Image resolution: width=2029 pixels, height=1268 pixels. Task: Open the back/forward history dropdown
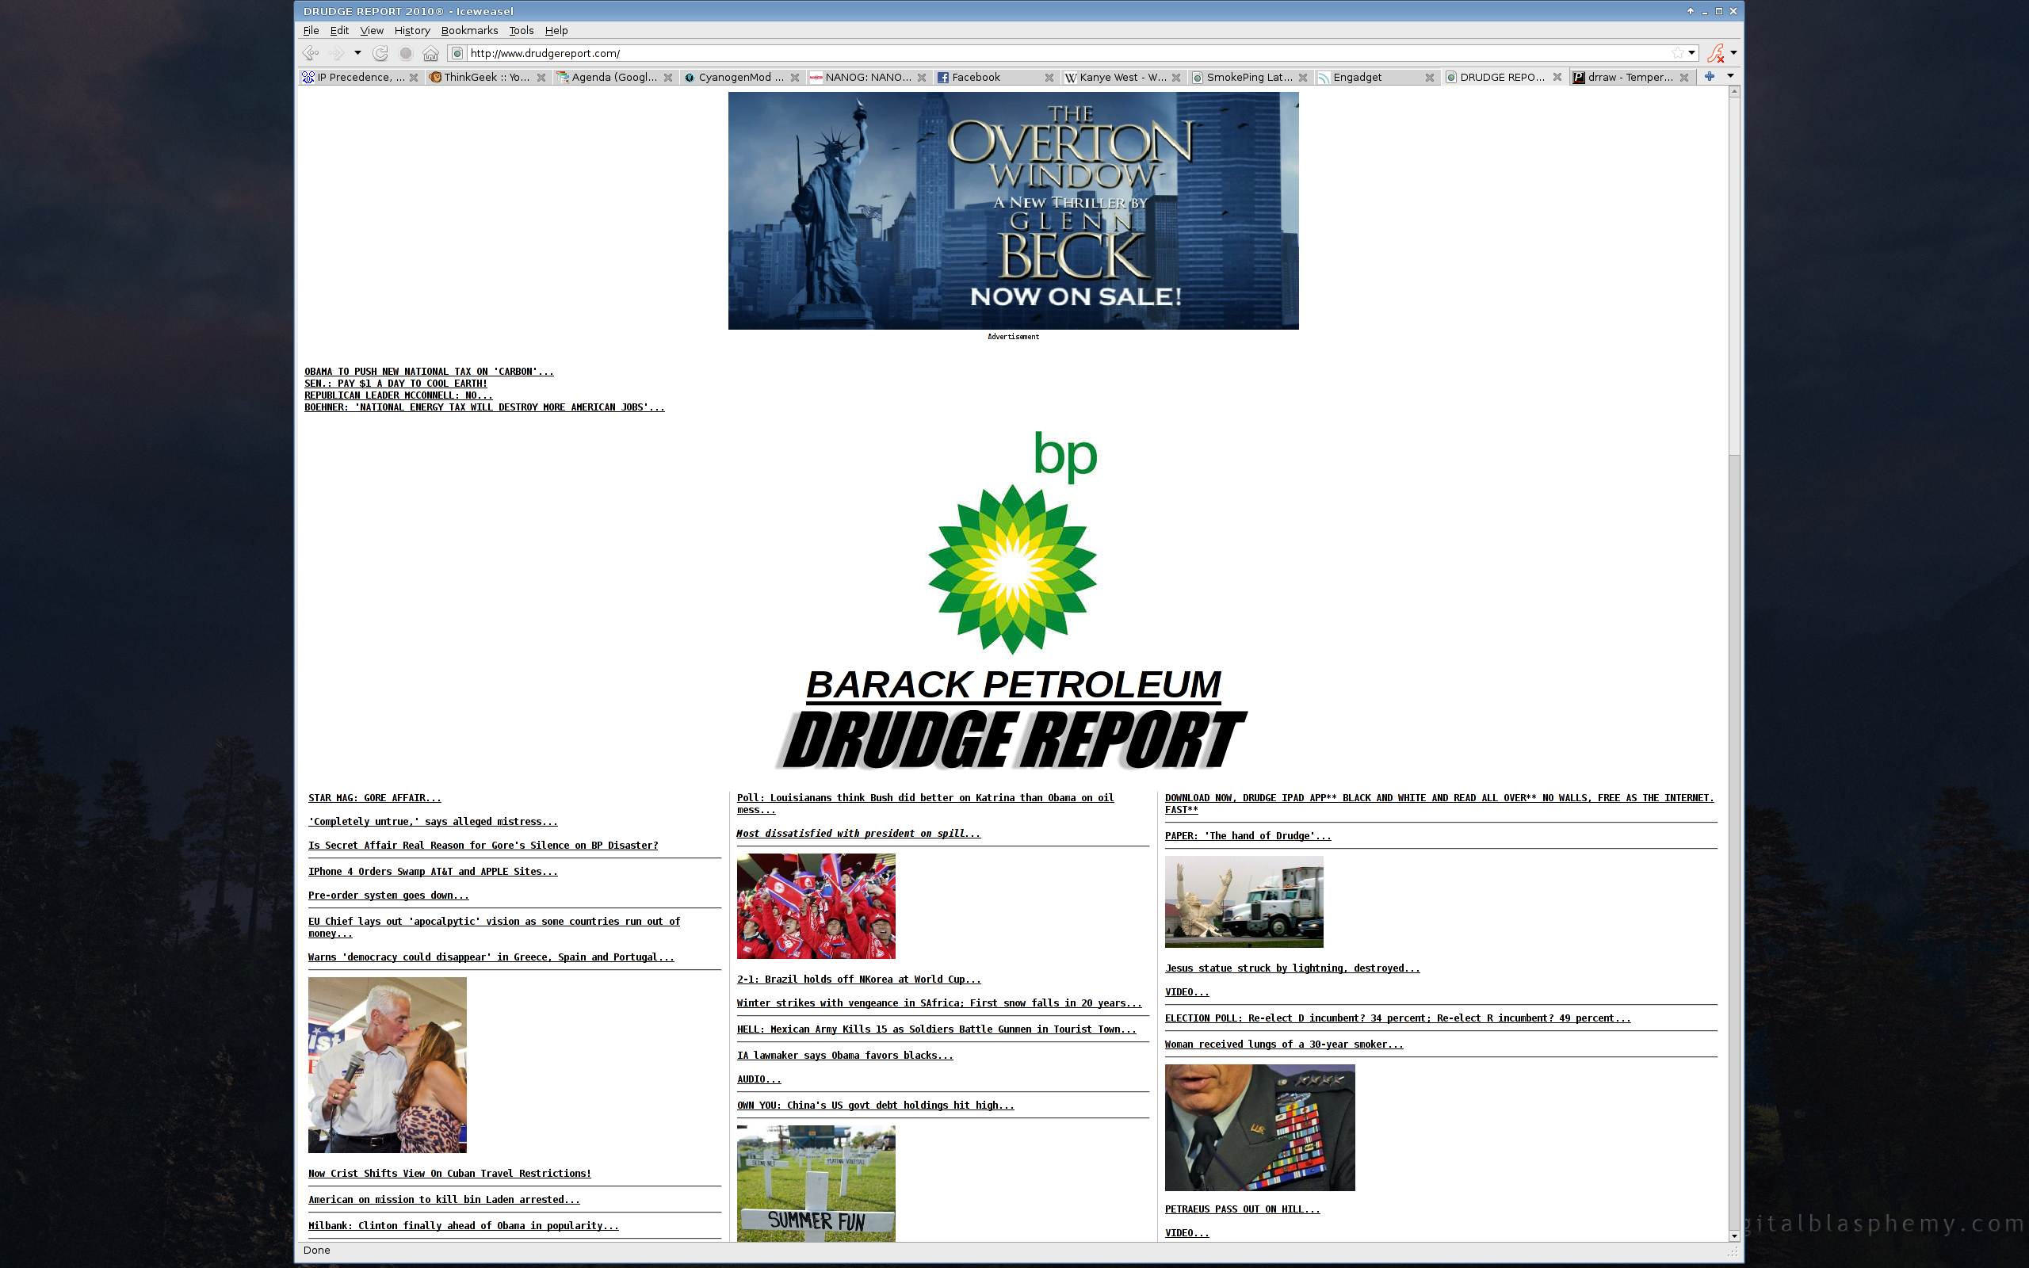pyautogui.click(x=357, y=53)
